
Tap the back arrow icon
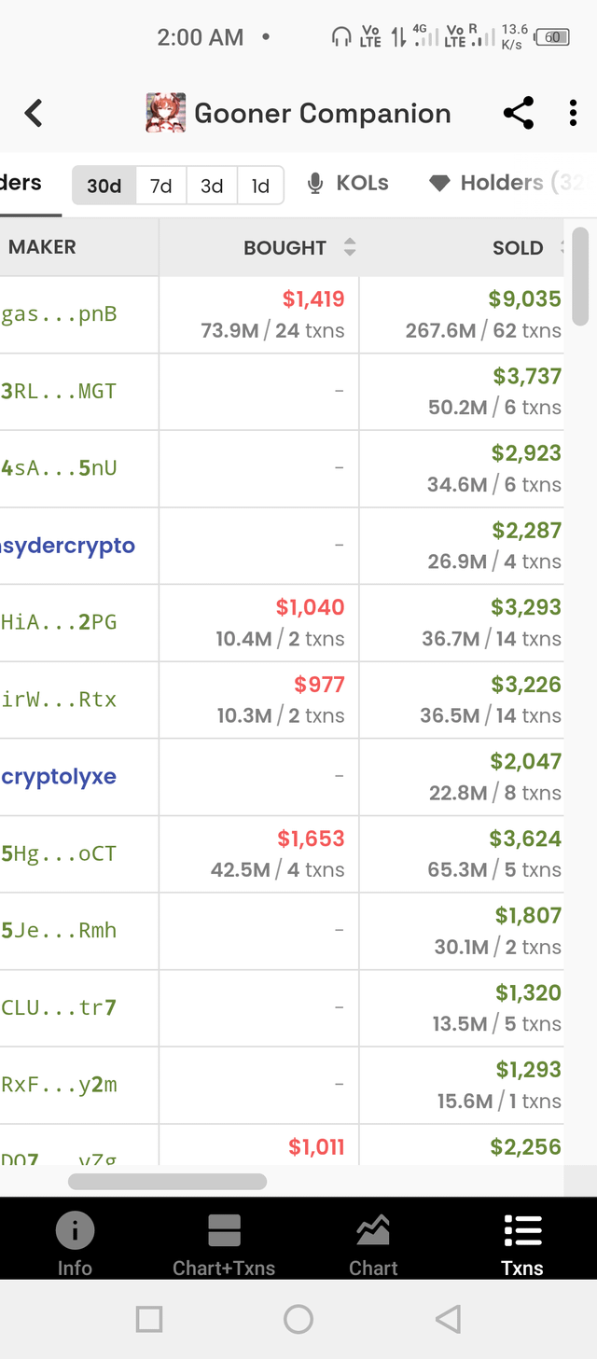34,114
